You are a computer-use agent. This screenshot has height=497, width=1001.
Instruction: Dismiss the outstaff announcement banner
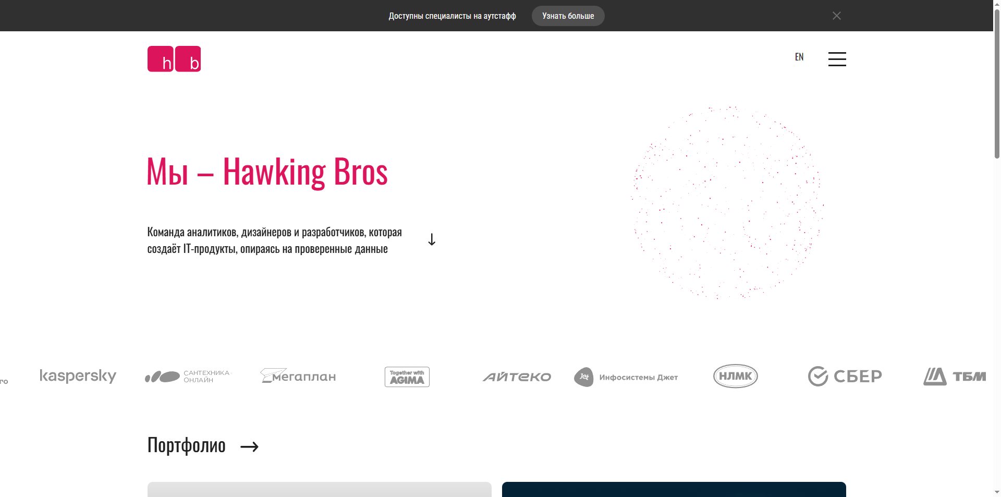point(836,16)
